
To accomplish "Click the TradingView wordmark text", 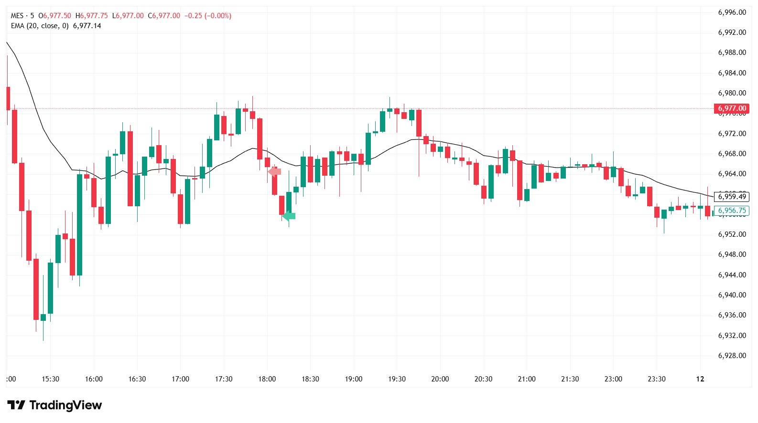I will [x=65, y=405].
